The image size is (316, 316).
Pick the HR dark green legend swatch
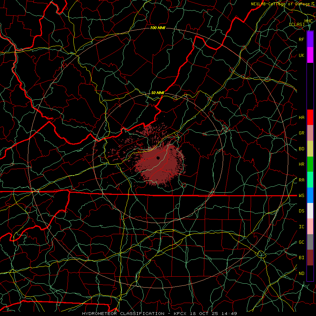point(310,164)
